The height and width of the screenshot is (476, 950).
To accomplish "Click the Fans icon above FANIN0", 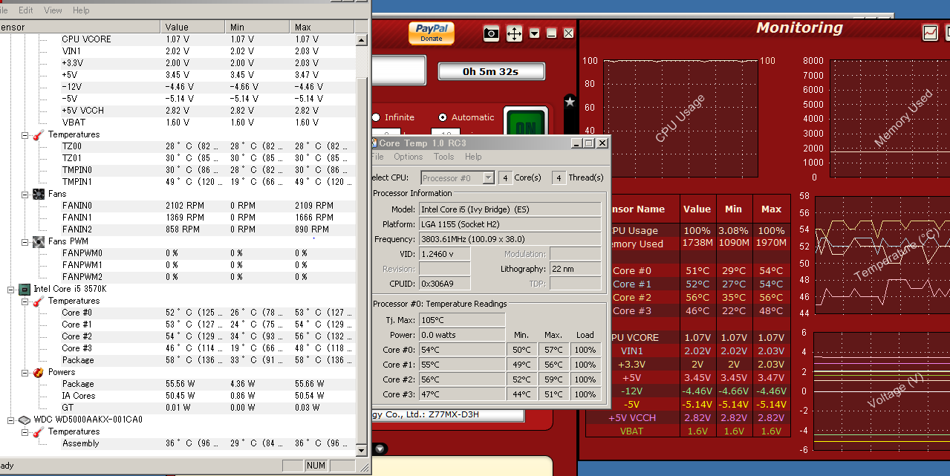I will pyautogui.click(x=39, y=194).
